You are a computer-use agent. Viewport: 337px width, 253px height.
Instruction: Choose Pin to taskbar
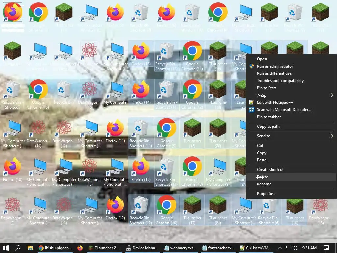tap(291, 117)
